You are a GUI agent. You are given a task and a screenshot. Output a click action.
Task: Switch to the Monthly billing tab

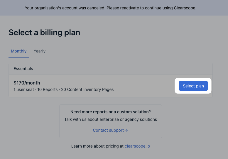tap(19, 51)
